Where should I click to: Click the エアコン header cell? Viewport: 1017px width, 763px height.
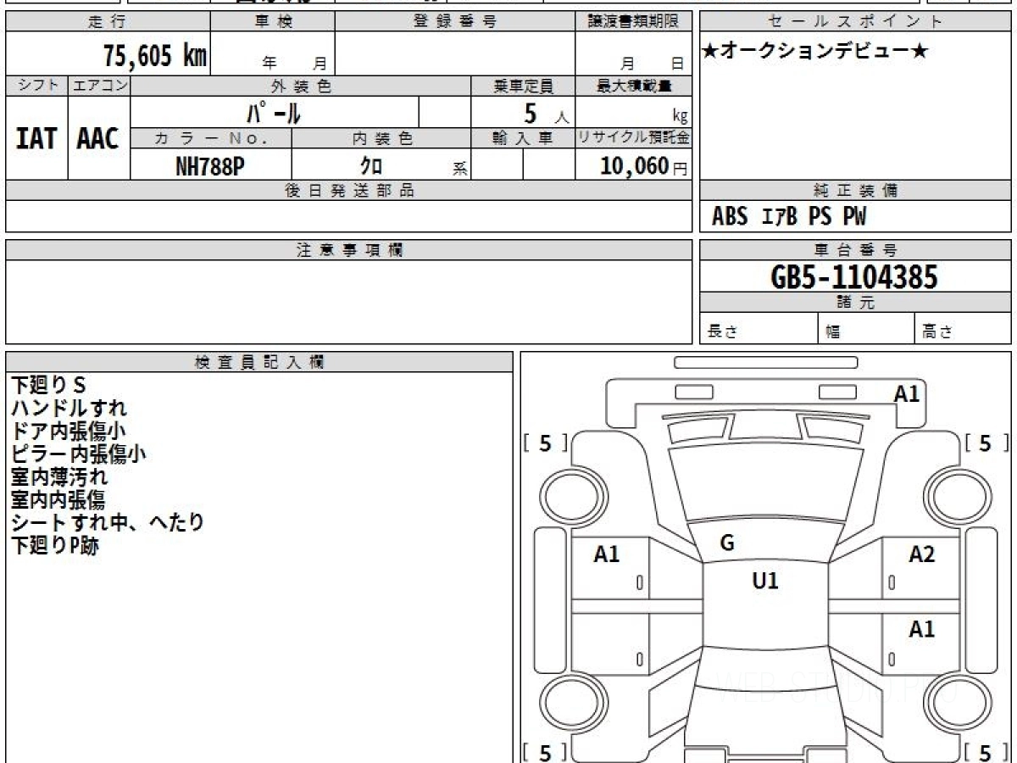(99, 86)
